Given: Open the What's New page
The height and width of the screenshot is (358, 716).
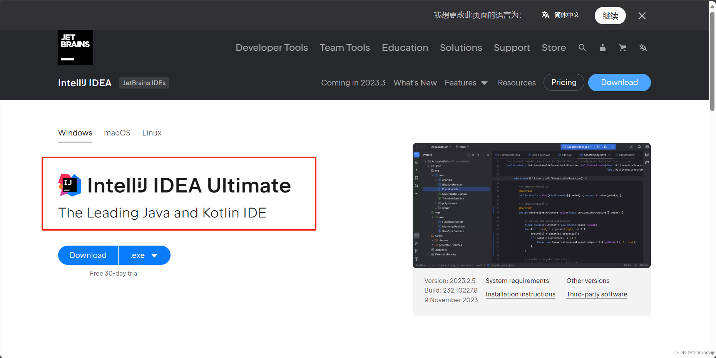Looking at the screenshot, I should 415,83.
